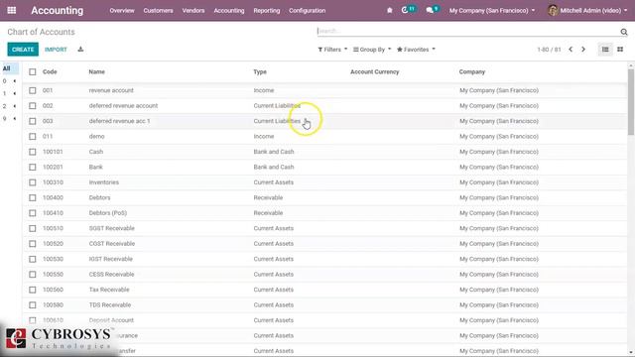This screenshot has height=357, width=635.
Task: Open the 'CESS Receivable' account
Action: [111, 275]
